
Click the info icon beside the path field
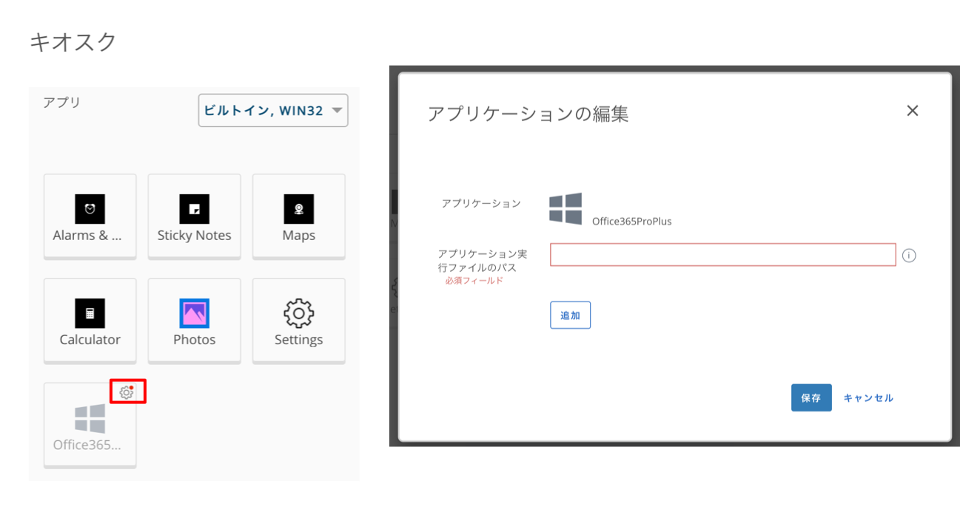coord(910,256)
